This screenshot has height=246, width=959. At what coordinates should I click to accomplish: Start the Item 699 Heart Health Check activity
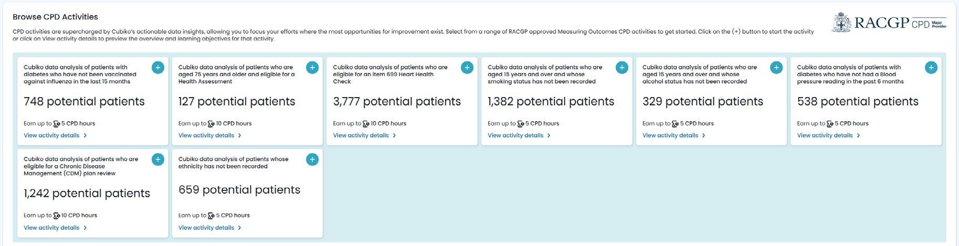coord(467,68)
